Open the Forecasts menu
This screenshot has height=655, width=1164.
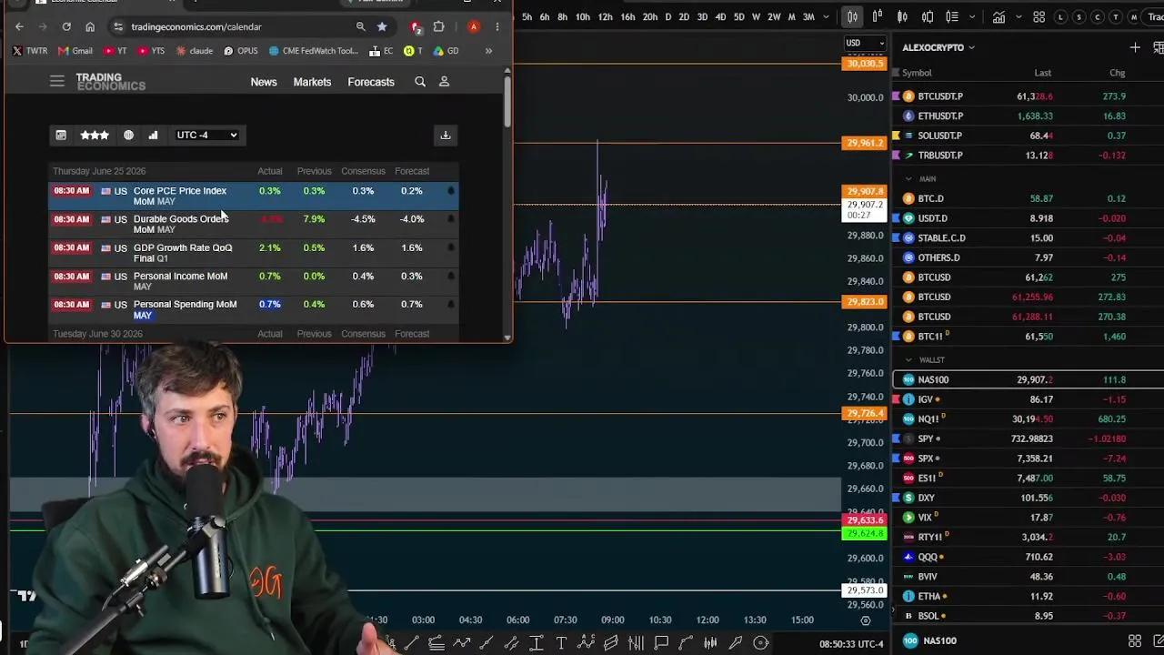tap(371, 82)
